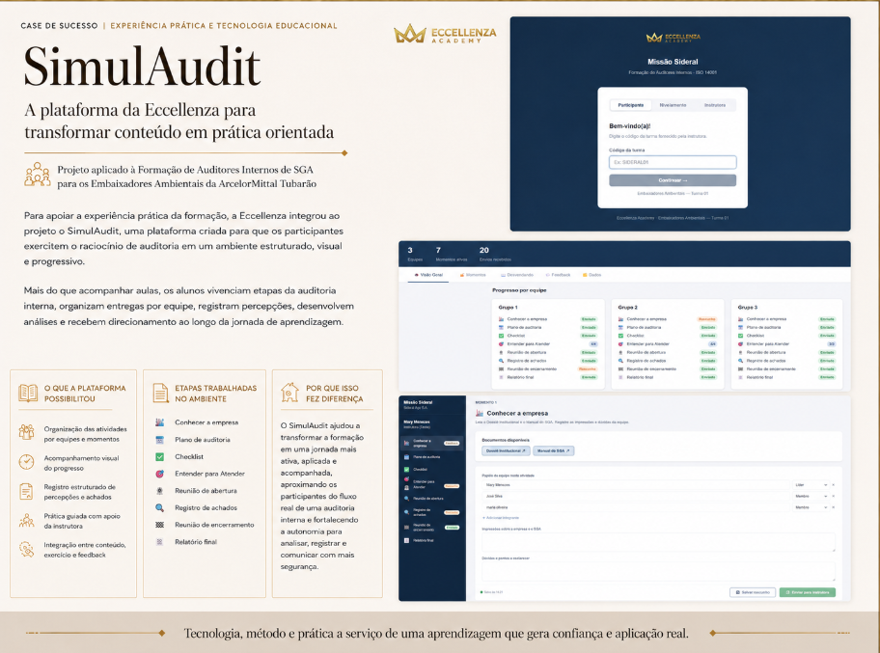
Task: Click the crown logo on the Missão Sideral login screen
Action: (654, 38)
